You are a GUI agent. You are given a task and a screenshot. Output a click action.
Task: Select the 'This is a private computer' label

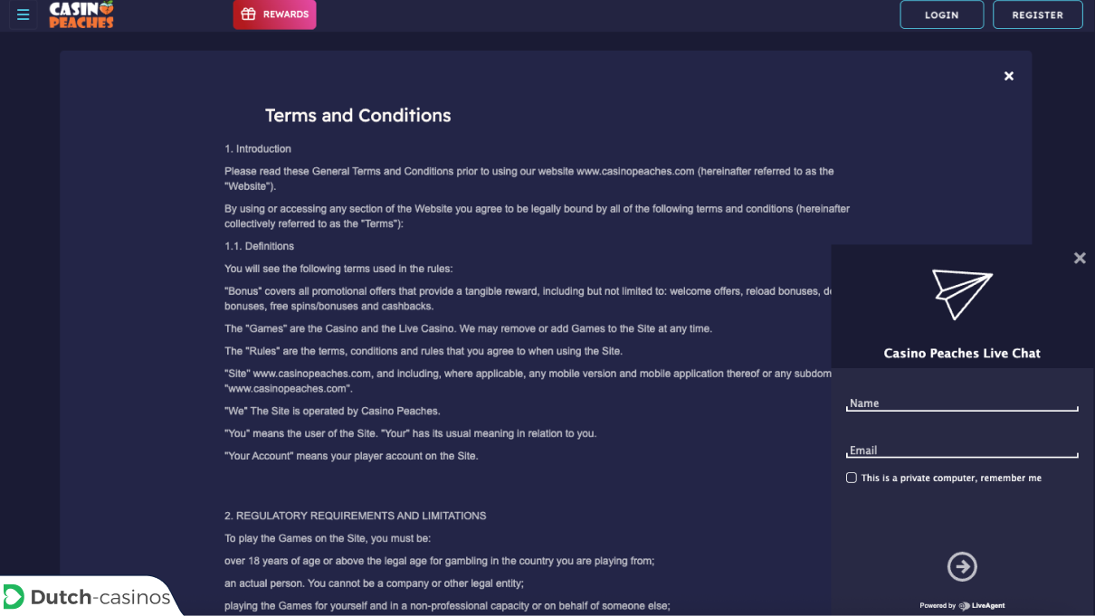951,478
